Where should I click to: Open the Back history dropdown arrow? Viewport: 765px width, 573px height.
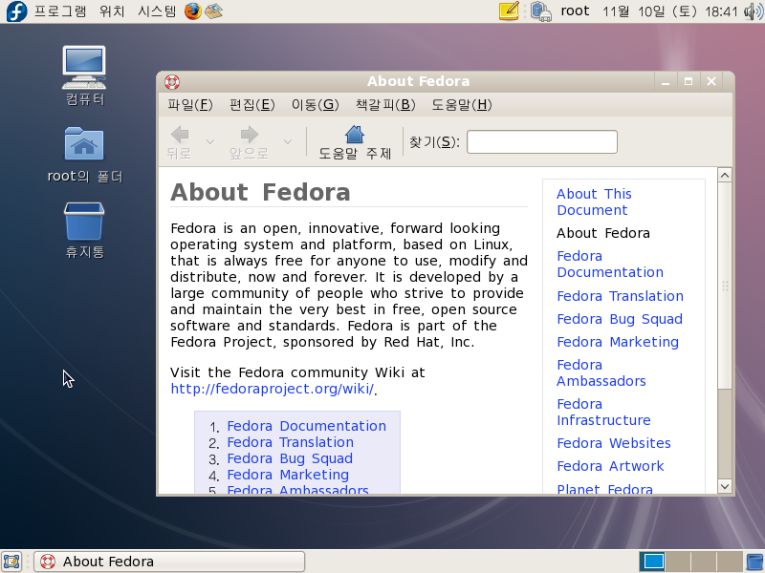point(210,141)
